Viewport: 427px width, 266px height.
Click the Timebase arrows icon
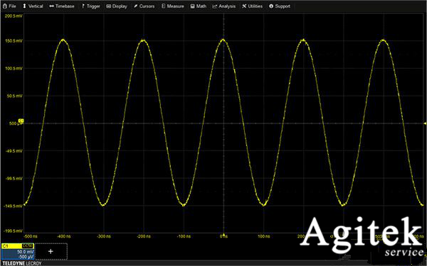(x=51, y=6)
